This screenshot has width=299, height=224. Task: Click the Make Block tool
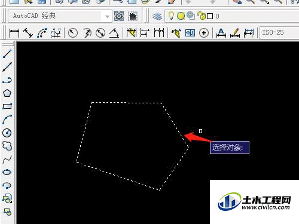7,212
